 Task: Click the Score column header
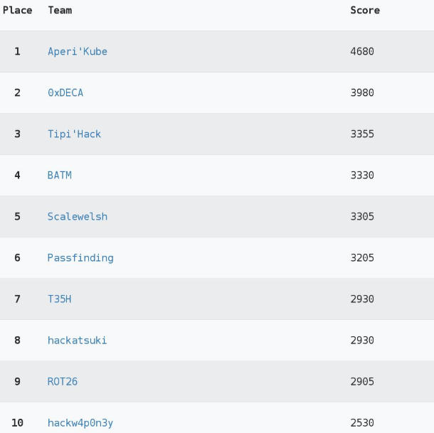[x=365, y=10]
